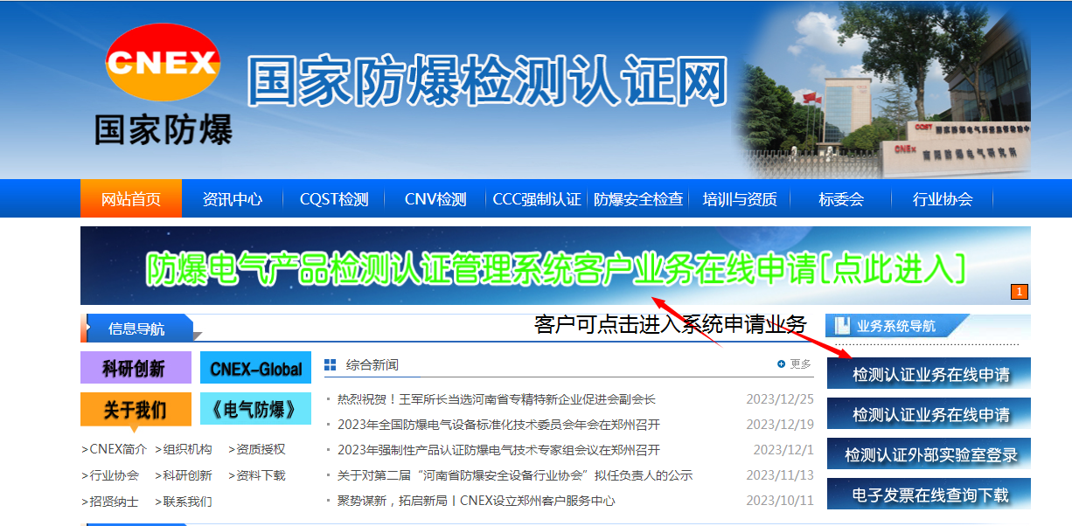Click the 国家防爆 text under logo
Image resolution: width=1072 pixels, height=526 pixels.
tap(164, 128)
